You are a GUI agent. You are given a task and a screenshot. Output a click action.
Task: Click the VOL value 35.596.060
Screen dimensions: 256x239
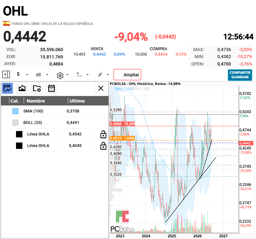point(52,50)
